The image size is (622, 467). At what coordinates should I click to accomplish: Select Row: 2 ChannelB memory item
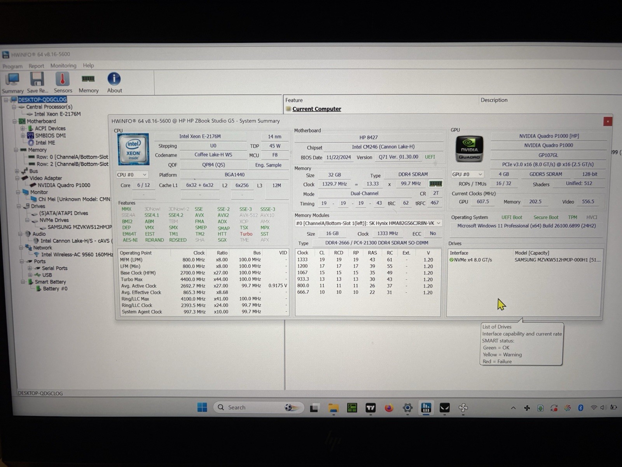coord(72,164)
